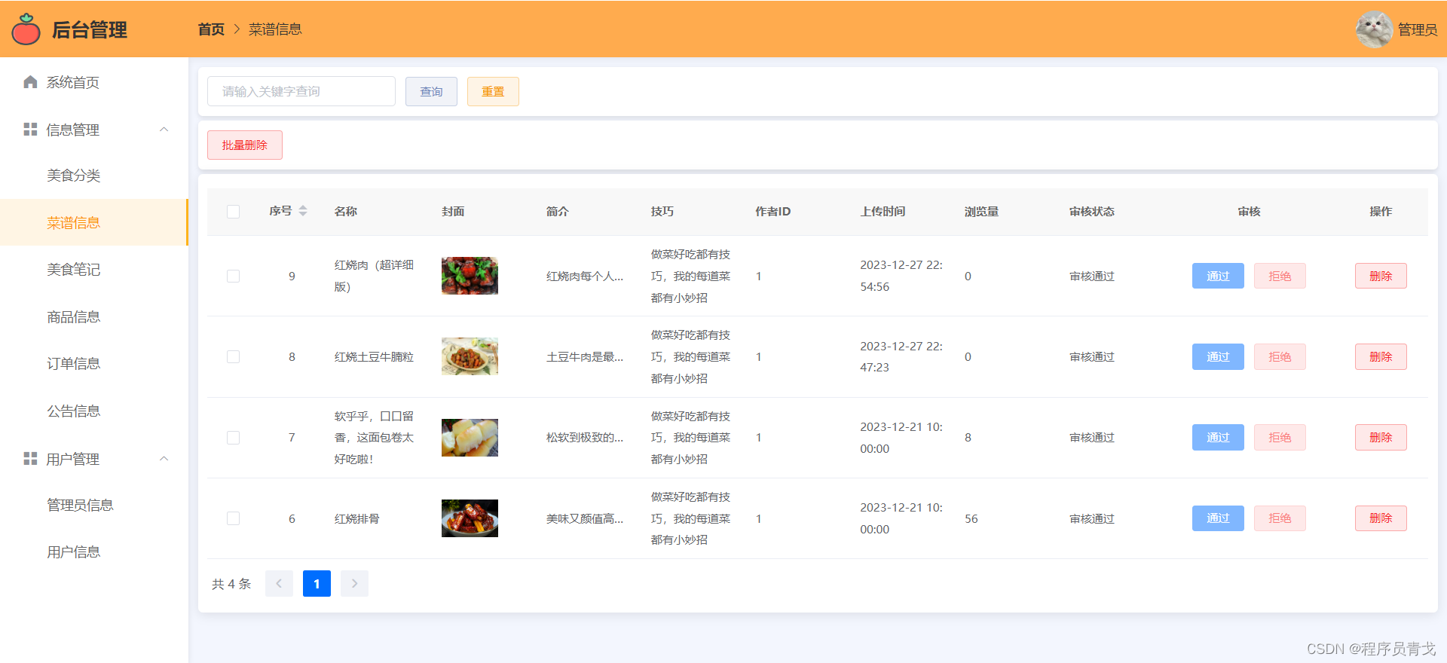1447x663 pixels.
Task: Toggle the select-all header checkbox
Action: click(x=234, y=212)
